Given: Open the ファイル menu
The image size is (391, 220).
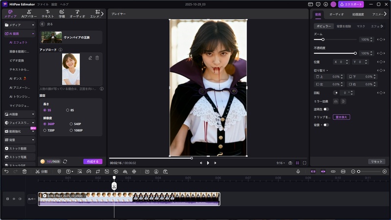Looking at the screenshot, I should click(43, 4).
